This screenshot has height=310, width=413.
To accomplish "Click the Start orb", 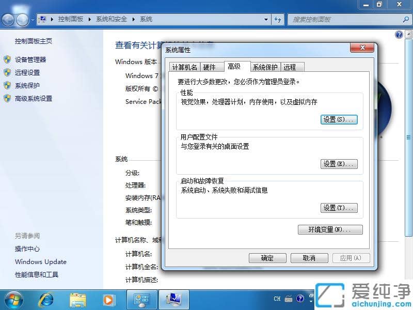I will [x=13, y=299].
